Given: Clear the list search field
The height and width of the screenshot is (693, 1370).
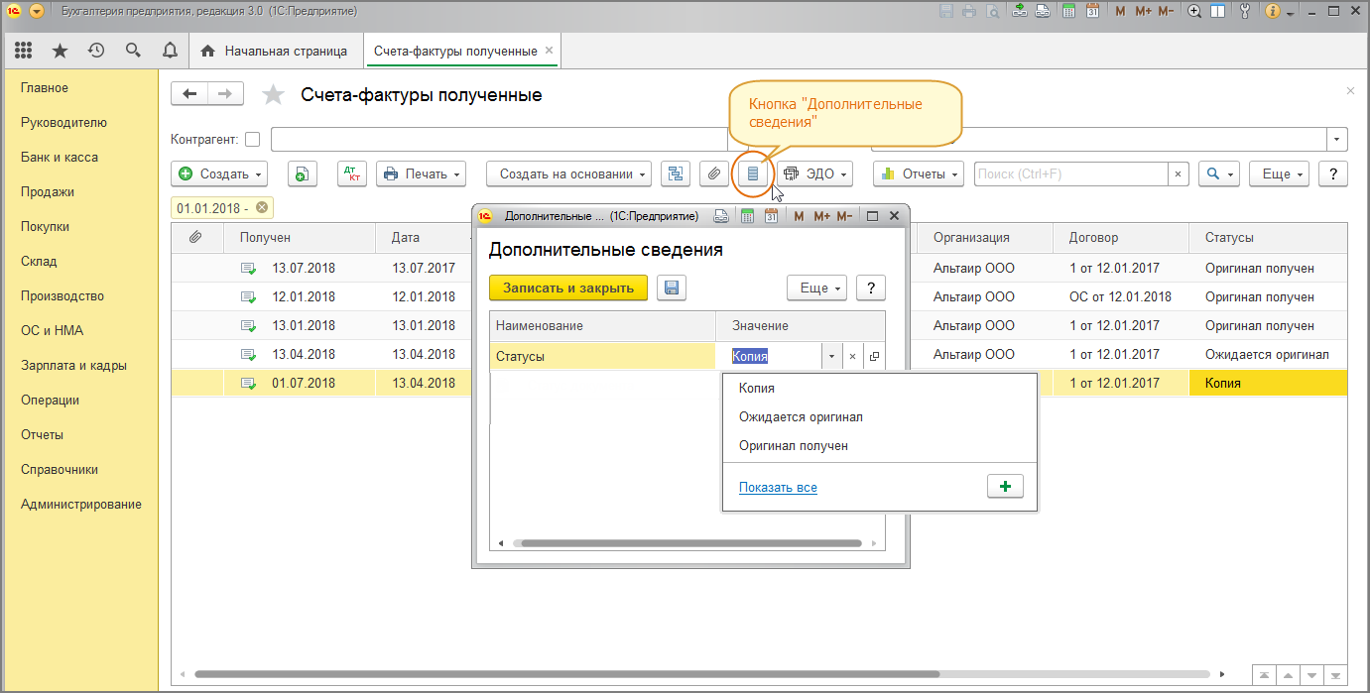Looking at the screenshot, I should tap(1178, 173).
